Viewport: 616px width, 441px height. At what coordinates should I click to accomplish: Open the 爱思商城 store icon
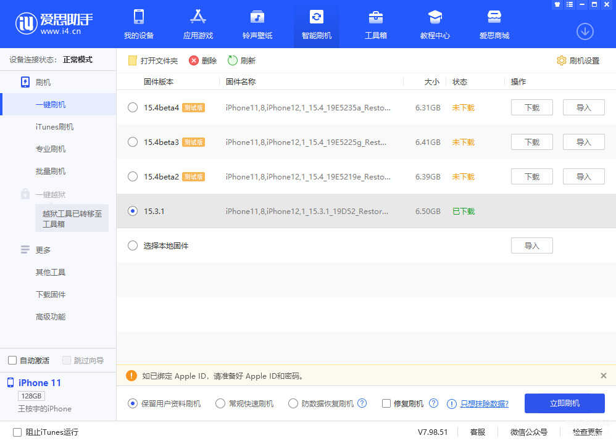coord(494,17)
